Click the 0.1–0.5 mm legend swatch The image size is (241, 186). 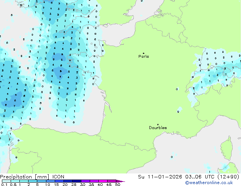6,181
